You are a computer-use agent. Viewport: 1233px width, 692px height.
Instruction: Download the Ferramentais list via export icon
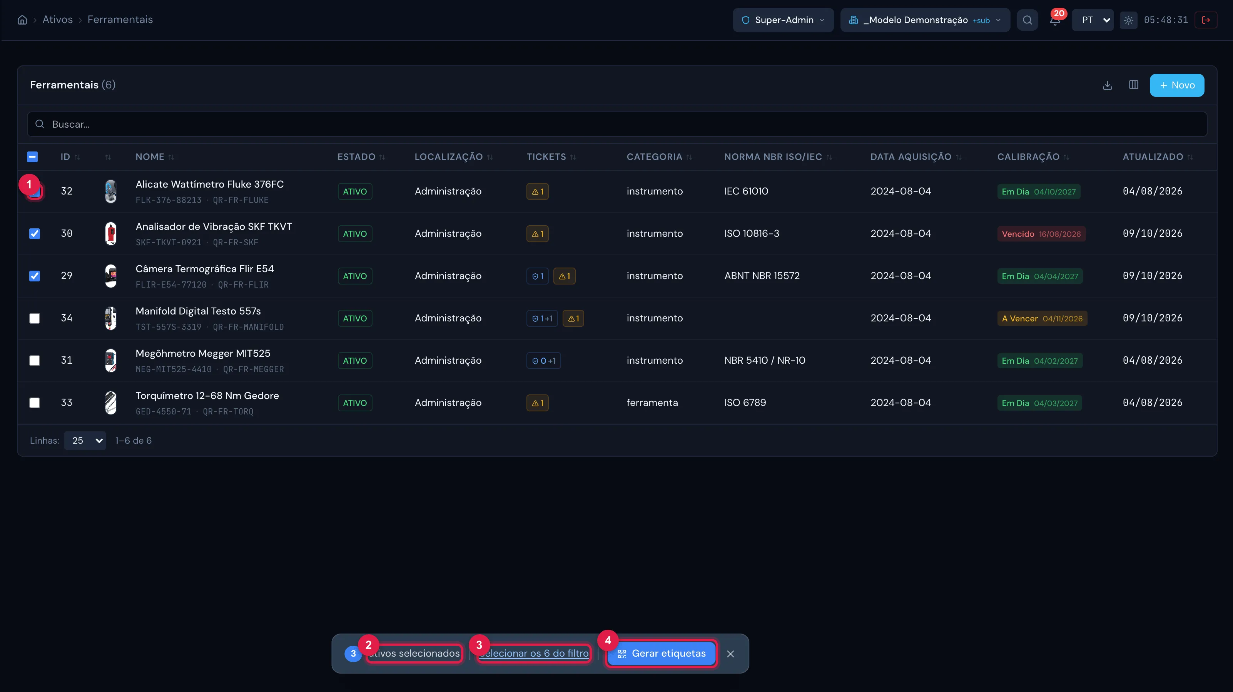pos(1107,85)
